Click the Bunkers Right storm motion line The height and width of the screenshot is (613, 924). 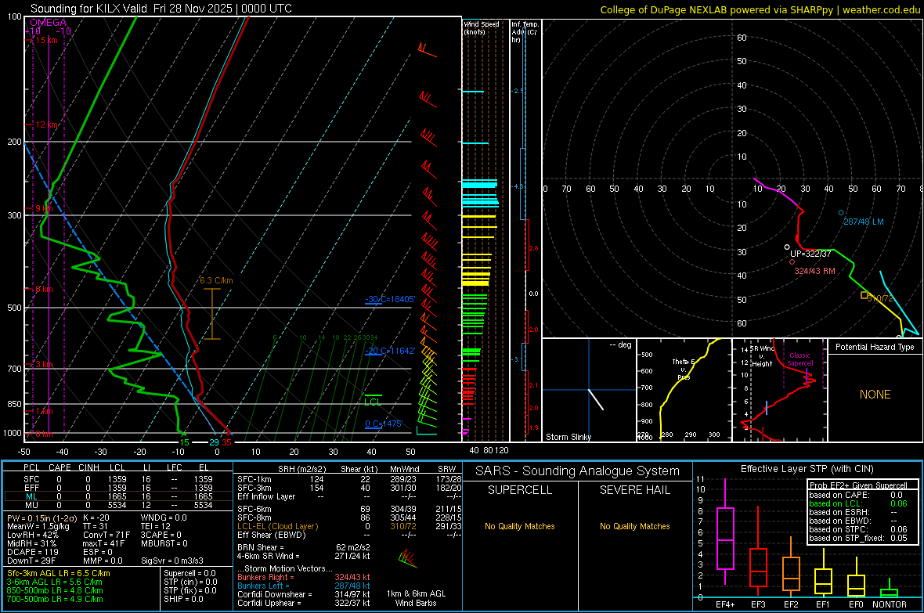point(304,577)
